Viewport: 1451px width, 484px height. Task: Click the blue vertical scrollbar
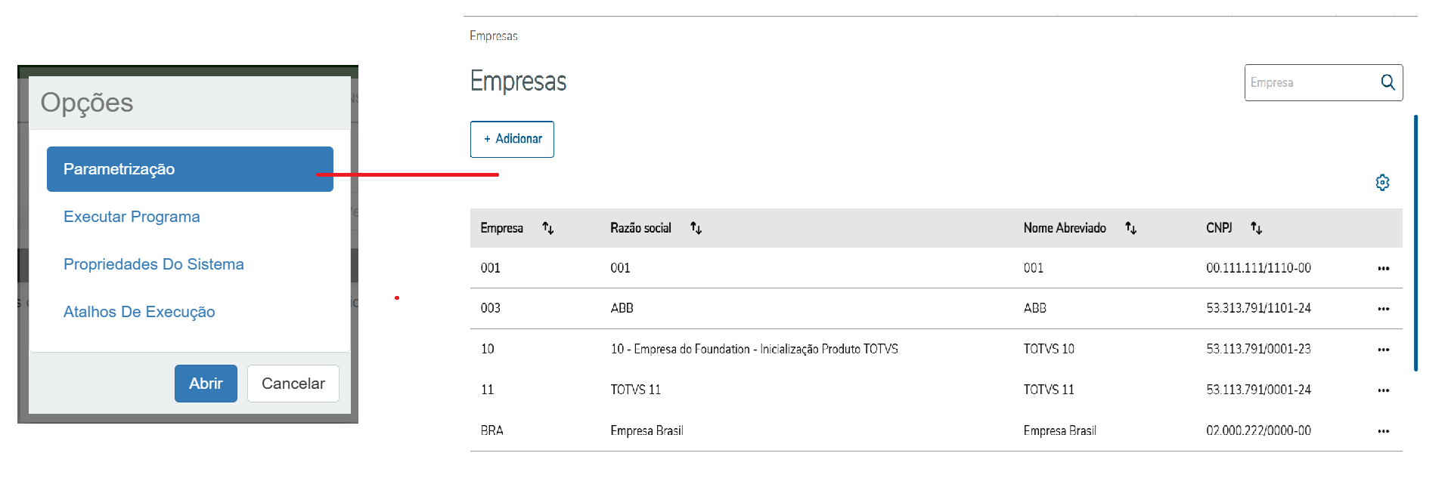tap(1415, 242)
